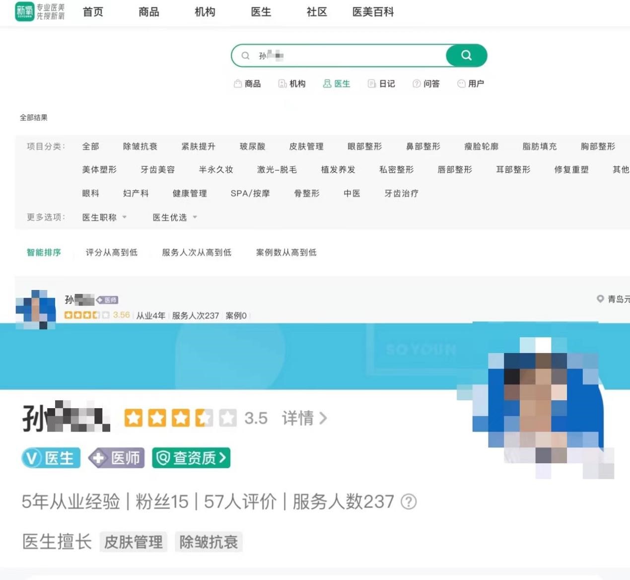Select the 用户 search category icon
The height and width of the screenshot is (580, 630).
click(461, 84)
